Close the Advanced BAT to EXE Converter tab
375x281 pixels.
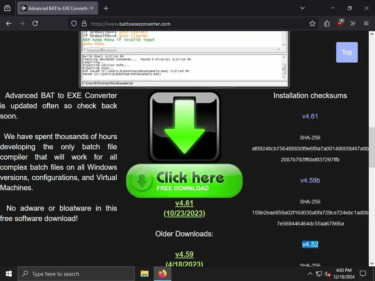pyautogui.click(x=92, y=8)
